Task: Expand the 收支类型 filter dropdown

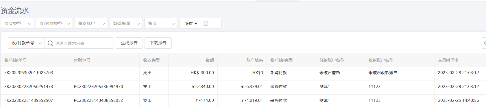Action: point(17,23)
